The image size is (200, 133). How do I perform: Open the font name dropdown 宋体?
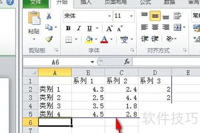[x=109, y=16]
